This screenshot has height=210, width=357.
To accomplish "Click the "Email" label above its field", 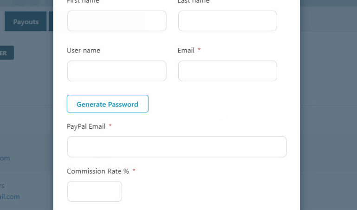I will pos(186,50).
